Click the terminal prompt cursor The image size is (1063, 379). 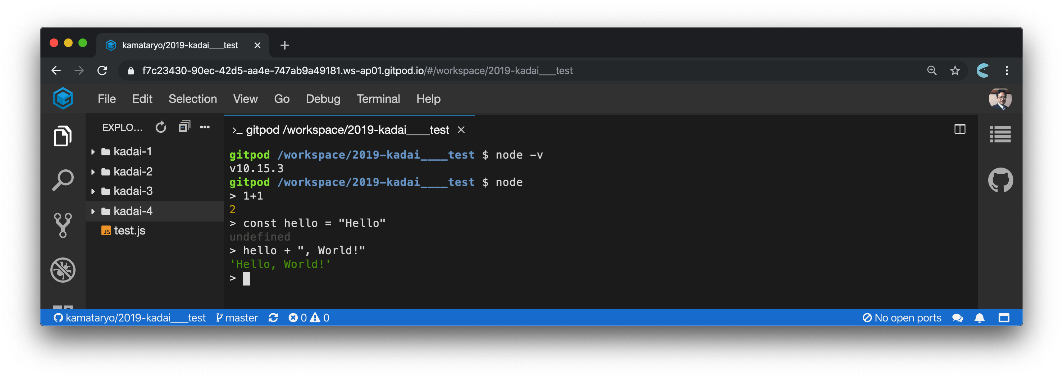pyautogui.click(x=246, y=279)
